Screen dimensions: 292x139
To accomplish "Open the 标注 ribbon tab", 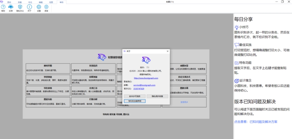I will click(30, 2).
